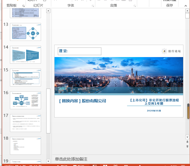Select slide 18 thumbnail
This screenshot has height=166, width=190.
pyautogui.click(x=25, y=146)
